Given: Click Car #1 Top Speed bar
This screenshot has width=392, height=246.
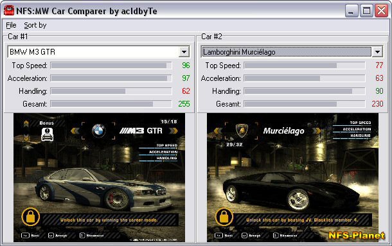Looking at the screenshot, I should (x=111, y=66).
